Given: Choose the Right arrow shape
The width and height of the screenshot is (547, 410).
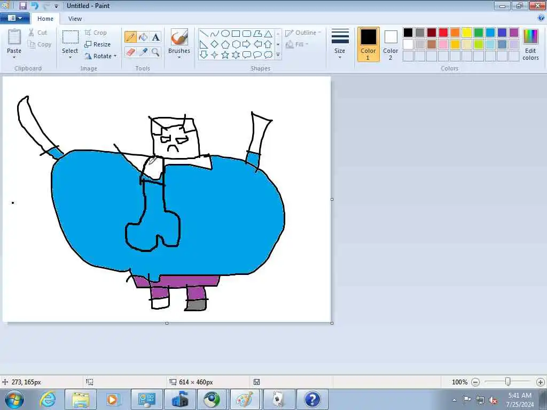Looking at the screenshot, I should (247, 44).
